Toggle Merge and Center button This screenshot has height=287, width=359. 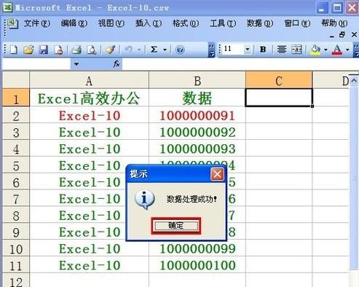point(296,50)
